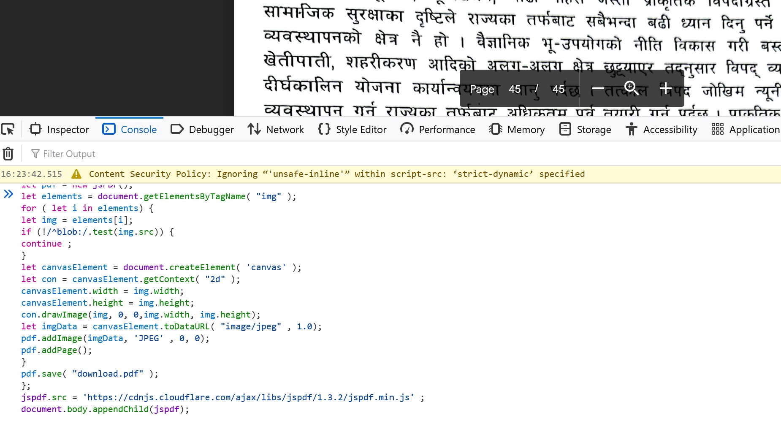Switch to the Console tab
Screen dimensions: 781x429
(x=130, y=129)
